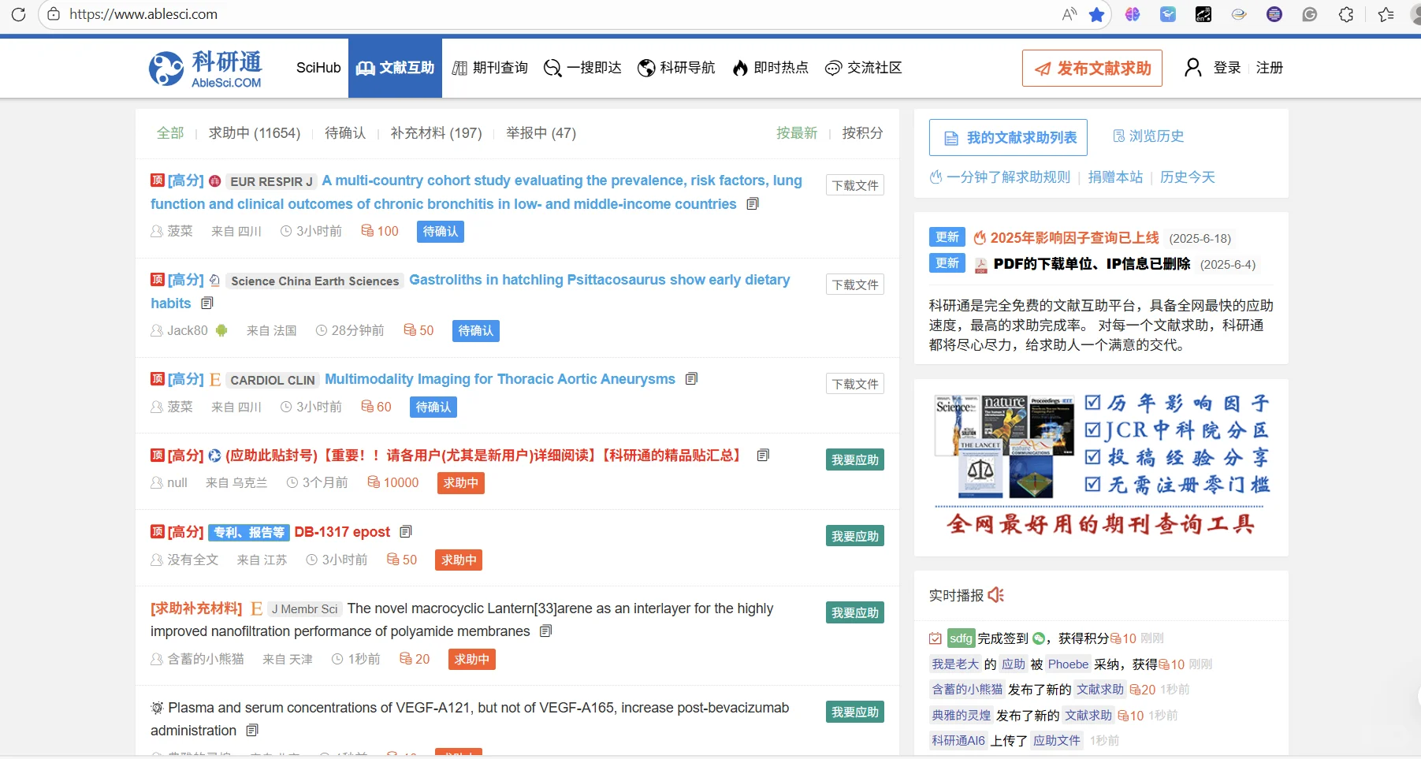Select the 待确认 filter tab
Viewport: 1421px width, 759px height.
[345, 133]
